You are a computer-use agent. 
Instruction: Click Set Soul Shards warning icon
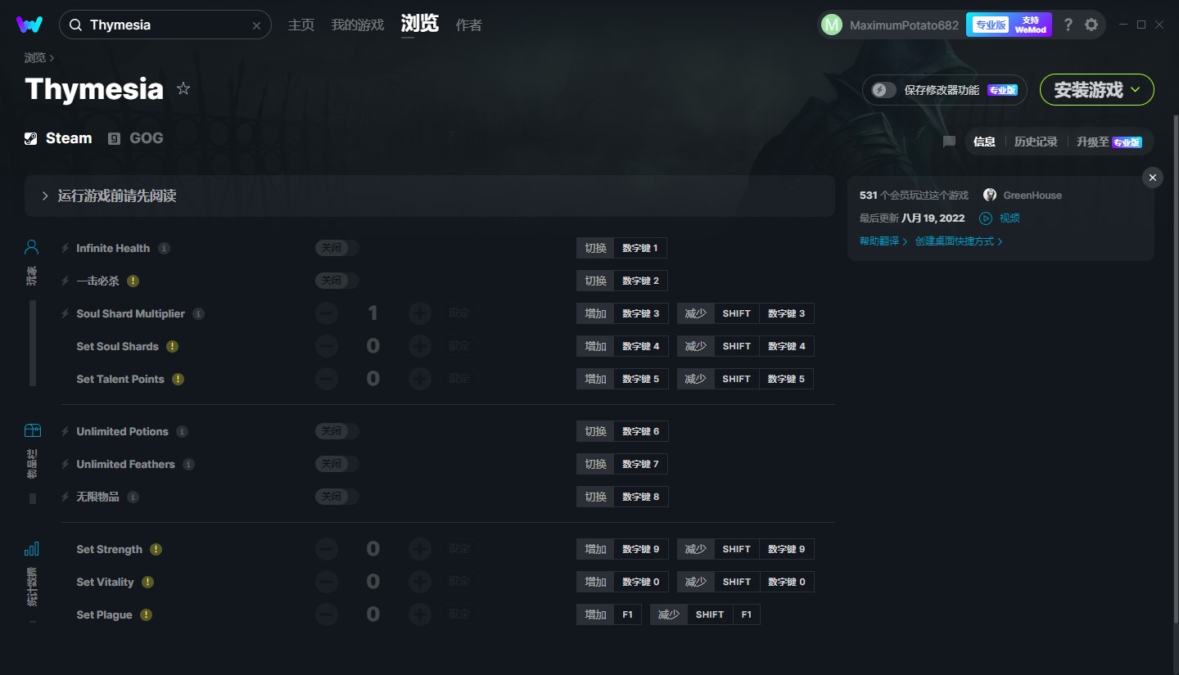172,346
